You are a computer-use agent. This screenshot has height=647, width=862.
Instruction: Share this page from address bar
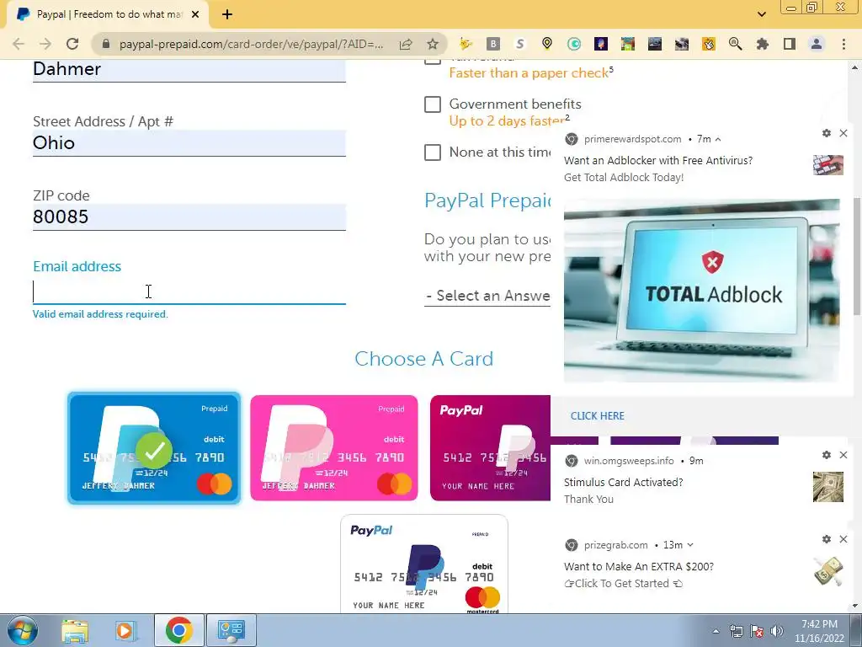pos(406,44)
